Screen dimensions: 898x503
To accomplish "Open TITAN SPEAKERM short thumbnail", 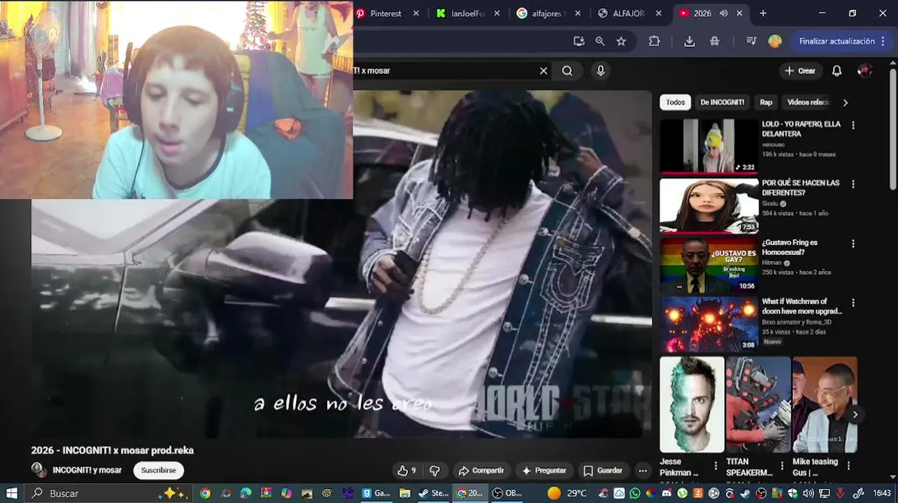I will [758, 404].
